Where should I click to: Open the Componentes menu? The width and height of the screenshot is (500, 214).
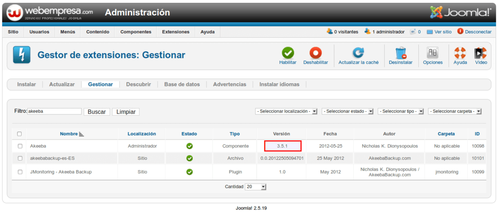(135, 32)
